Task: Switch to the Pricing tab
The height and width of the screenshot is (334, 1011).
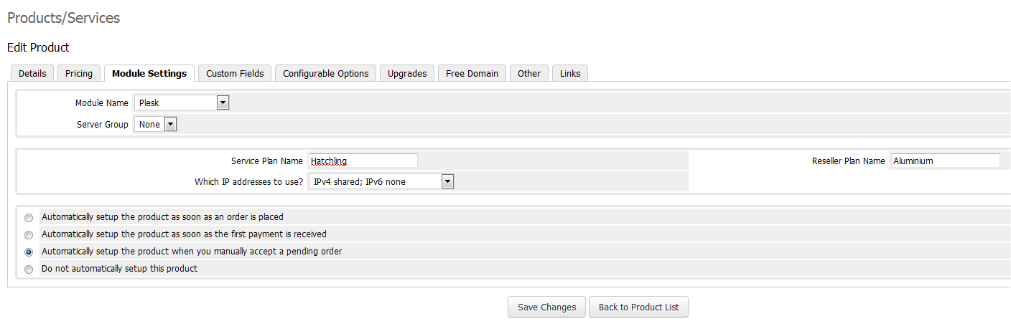Action: [x=79, y=73]
